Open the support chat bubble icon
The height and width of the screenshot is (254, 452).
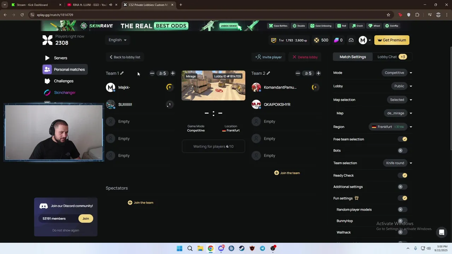coord(441,232)
